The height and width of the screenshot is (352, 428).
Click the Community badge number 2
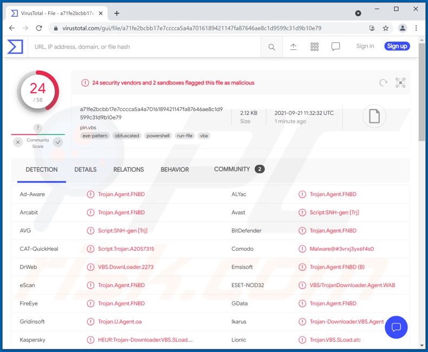[260, 169]
